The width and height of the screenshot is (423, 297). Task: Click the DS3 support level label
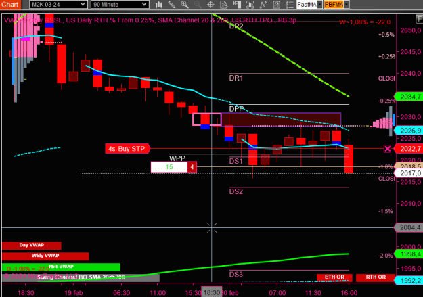point(236,275)
